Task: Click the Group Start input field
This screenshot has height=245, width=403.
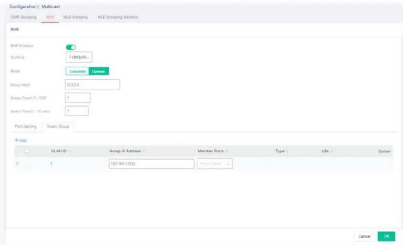Action: [92, 85]
